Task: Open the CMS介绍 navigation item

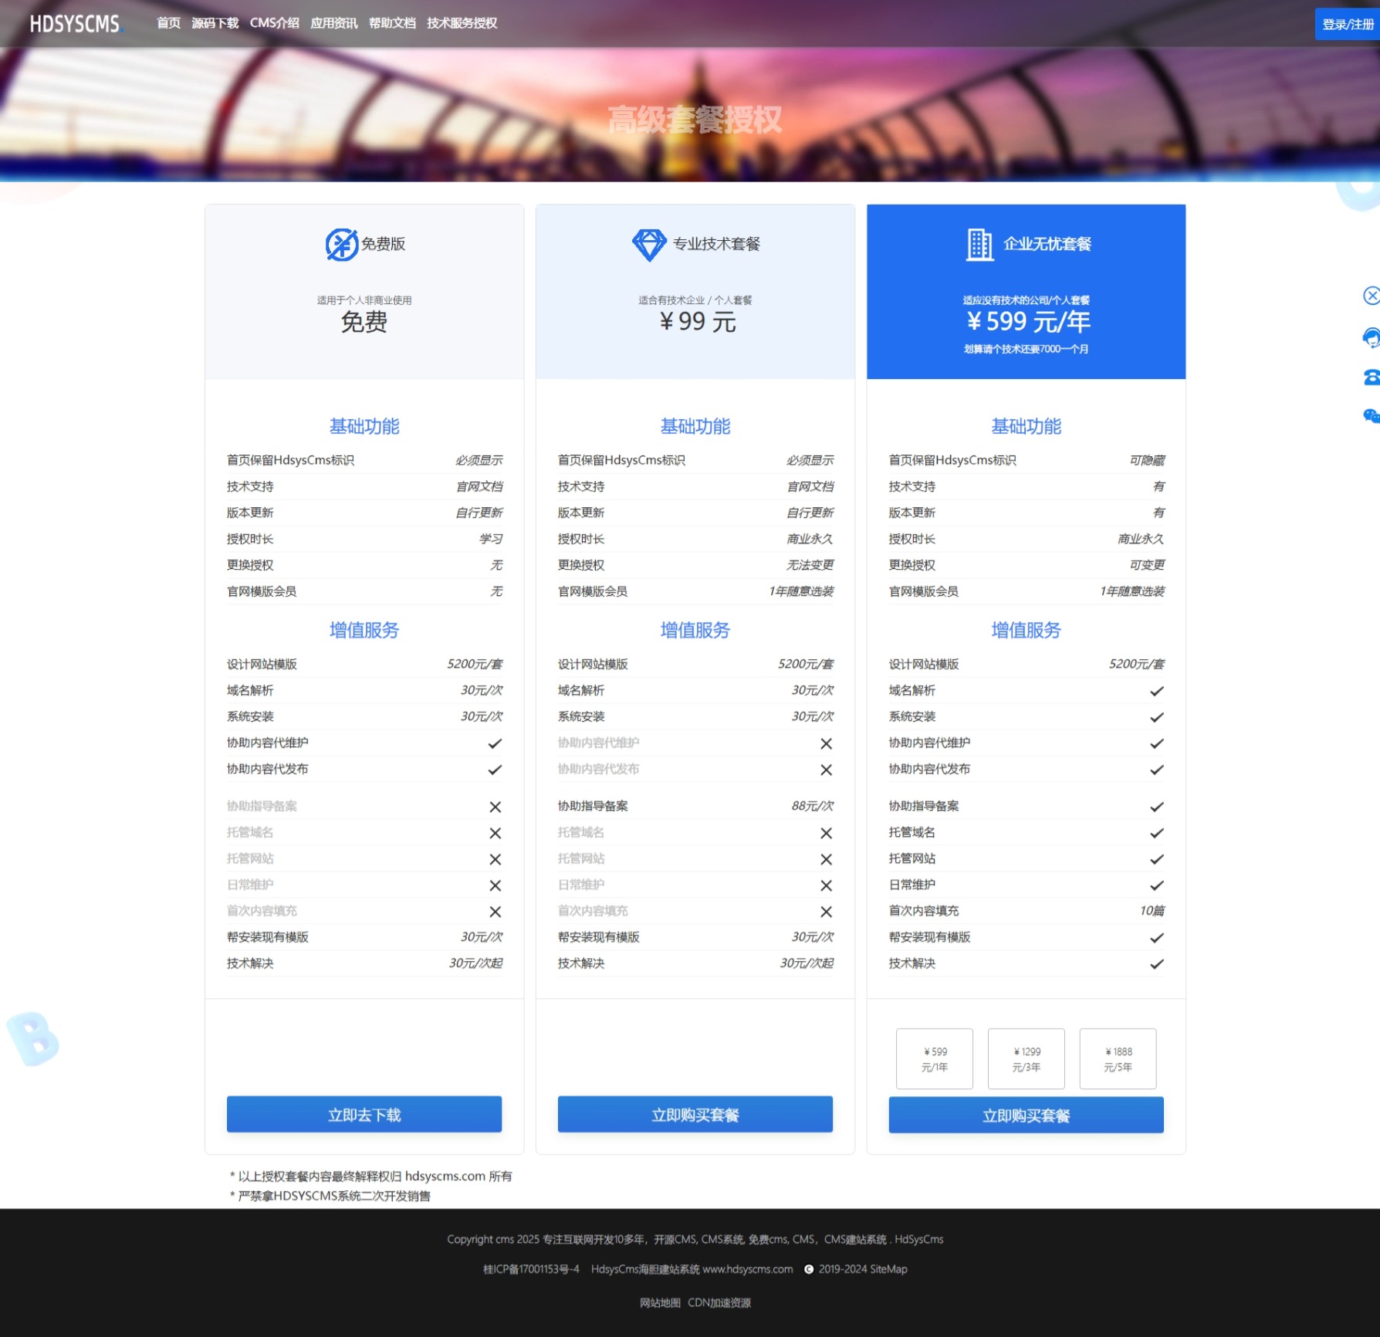Action: click(274, 23)
